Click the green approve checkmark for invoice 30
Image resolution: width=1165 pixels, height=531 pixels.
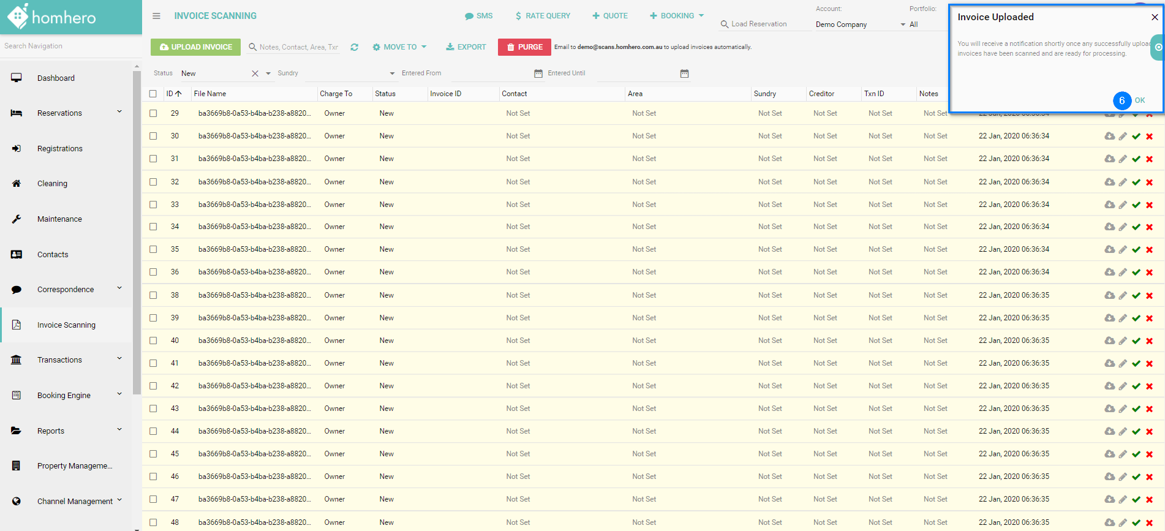point(1136,137)
